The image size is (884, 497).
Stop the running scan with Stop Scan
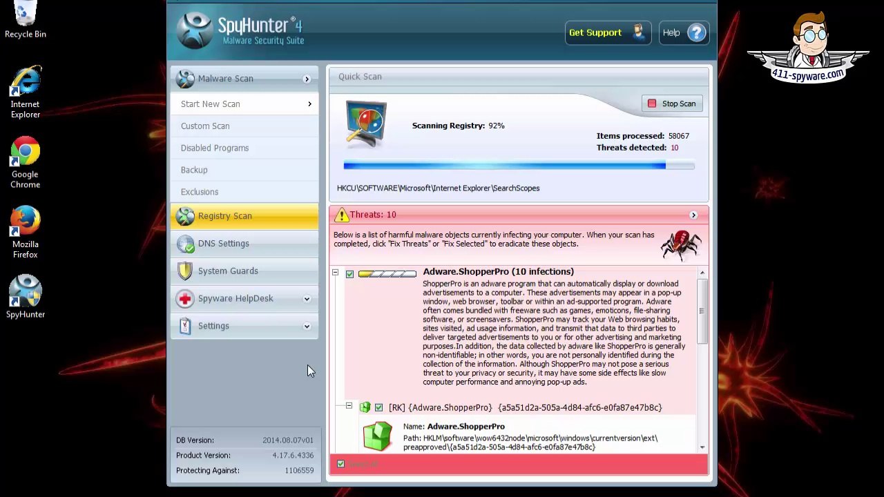pyautogui.click(x=672, y=104)
